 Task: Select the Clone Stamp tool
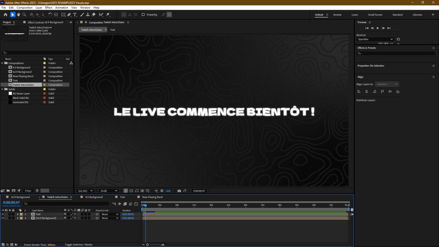click(88, 14)
